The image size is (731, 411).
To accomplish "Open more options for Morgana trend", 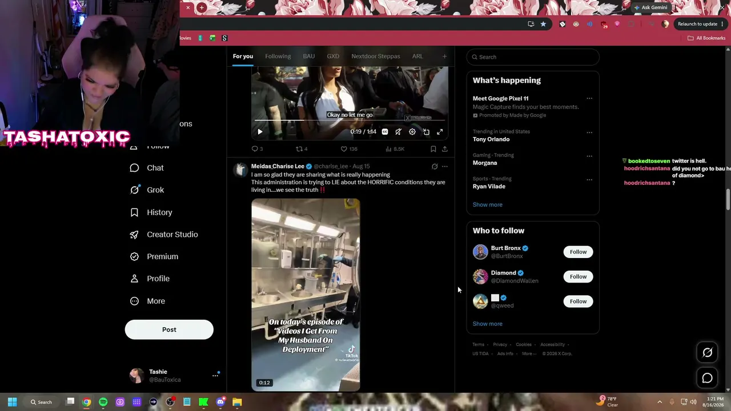I will 589,156.
